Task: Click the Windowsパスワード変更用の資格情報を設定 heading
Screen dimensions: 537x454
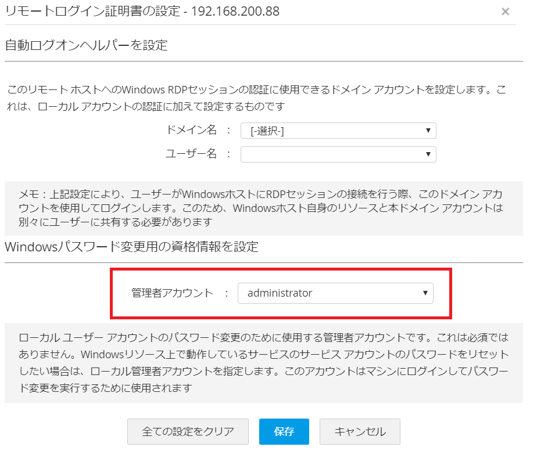Action: 131,247
